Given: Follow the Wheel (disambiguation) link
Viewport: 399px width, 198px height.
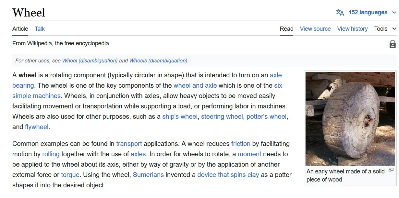Looking at the screenshot, I should tap(90, 60).
